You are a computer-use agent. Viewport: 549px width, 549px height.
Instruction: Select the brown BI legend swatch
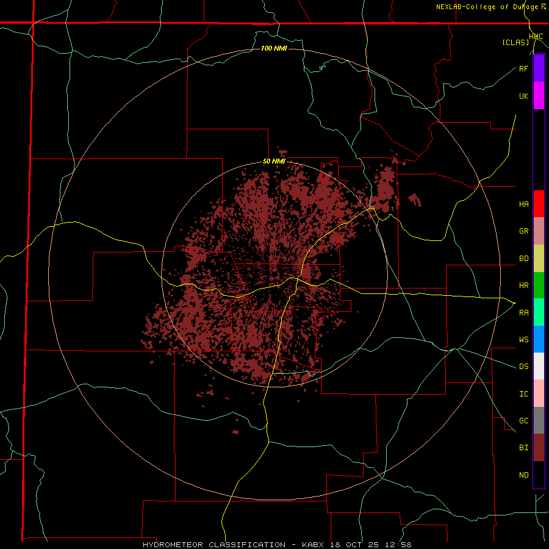[539, 448]
